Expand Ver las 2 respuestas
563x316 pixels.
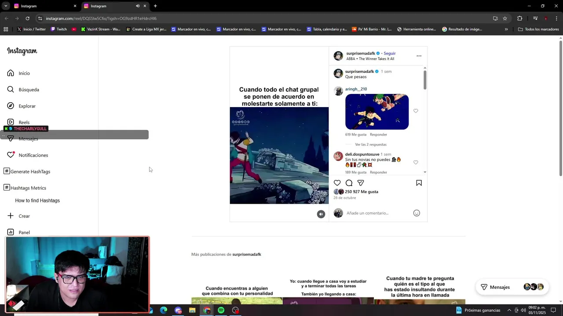click(x=371, y=144)
